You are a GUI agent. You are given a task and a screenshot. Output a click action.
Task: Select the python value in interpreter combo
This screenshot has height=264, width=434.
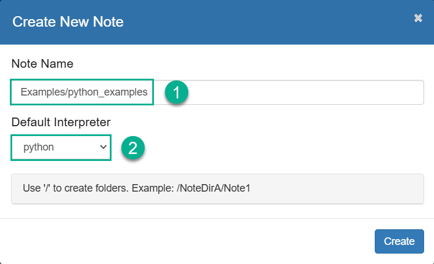coord(38,147)
